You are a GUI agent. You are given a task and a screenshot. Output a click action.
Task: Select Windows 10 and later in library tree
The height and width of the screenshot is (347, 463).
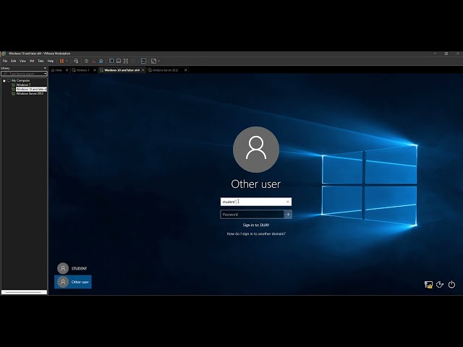(31, 89)
